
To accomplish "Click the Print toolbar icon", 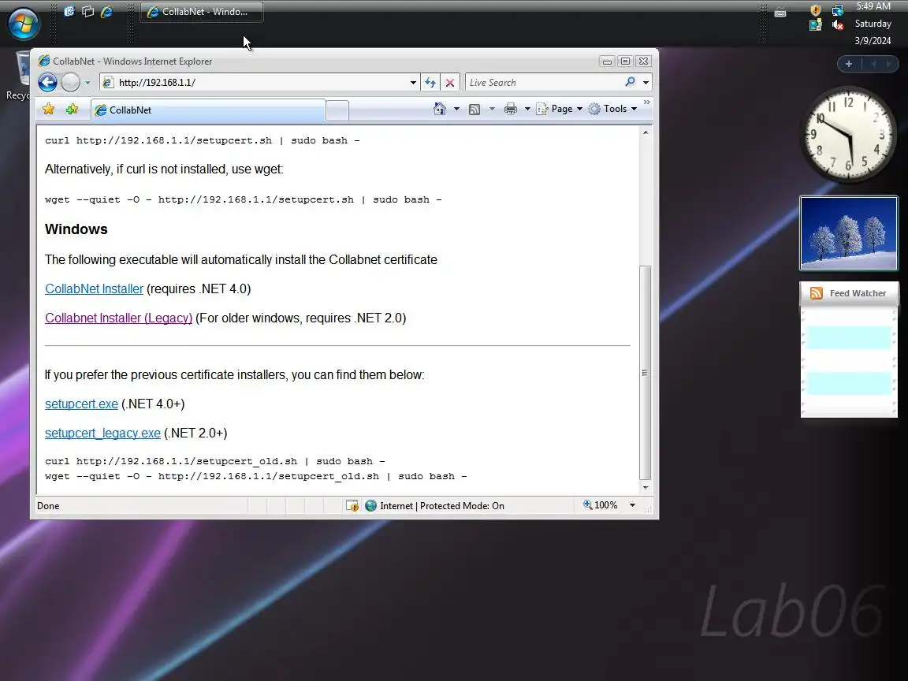I will click(510, 109).
